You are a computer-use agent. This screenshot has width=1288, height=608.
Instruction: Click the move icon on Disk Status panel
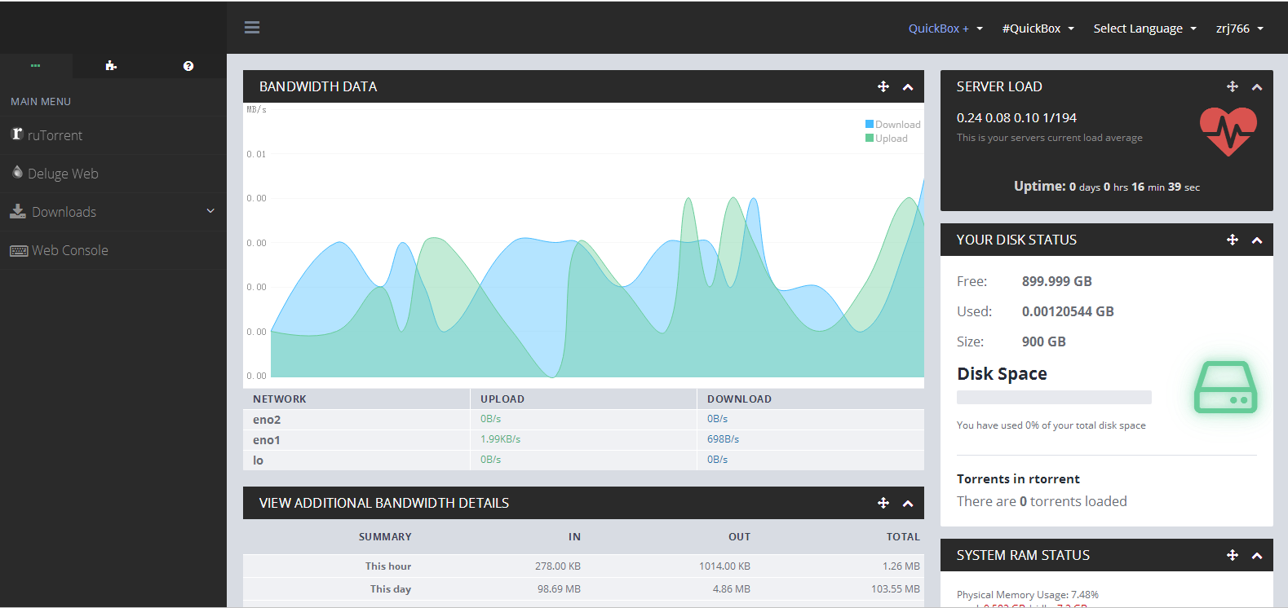[1233, 240]
